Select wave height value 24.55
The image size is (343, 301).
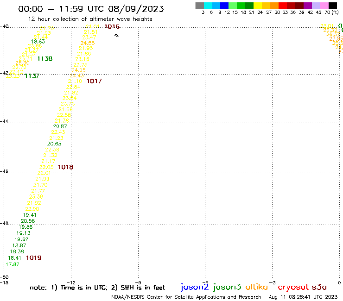(88, 43)
